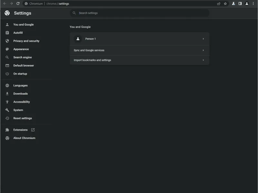The height and width of the screenshot is (193, 258).
Task: Open the Downloads settings section
Action: pos(20,94)
